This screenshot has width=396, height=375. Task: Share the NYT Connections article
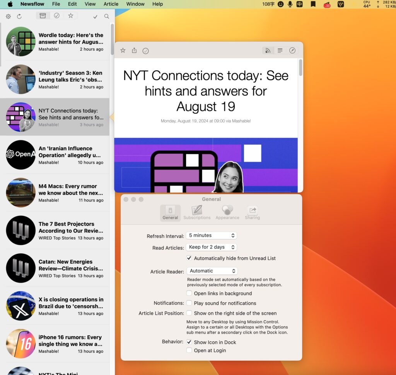pos(134,50)
